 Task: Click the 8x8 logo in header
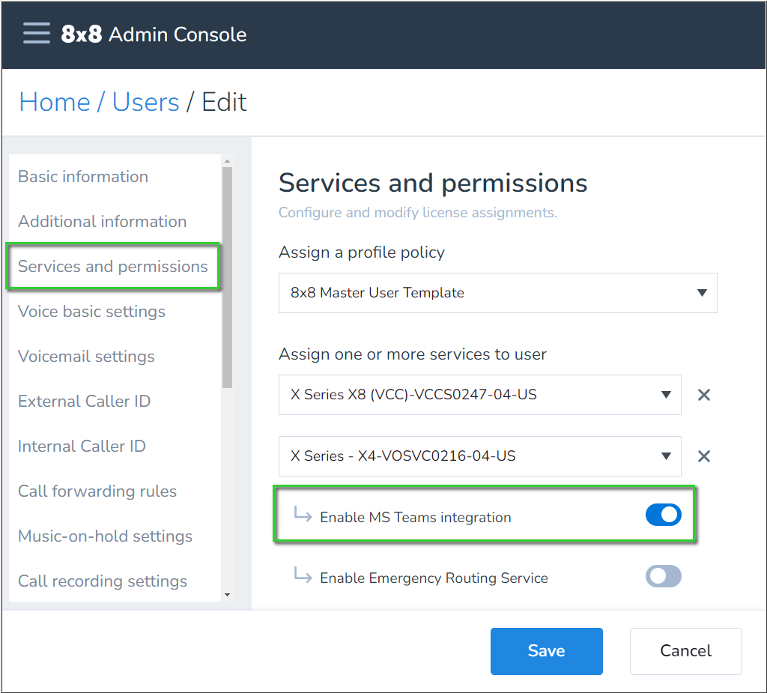pyautogui.click(x=81, y=34)
